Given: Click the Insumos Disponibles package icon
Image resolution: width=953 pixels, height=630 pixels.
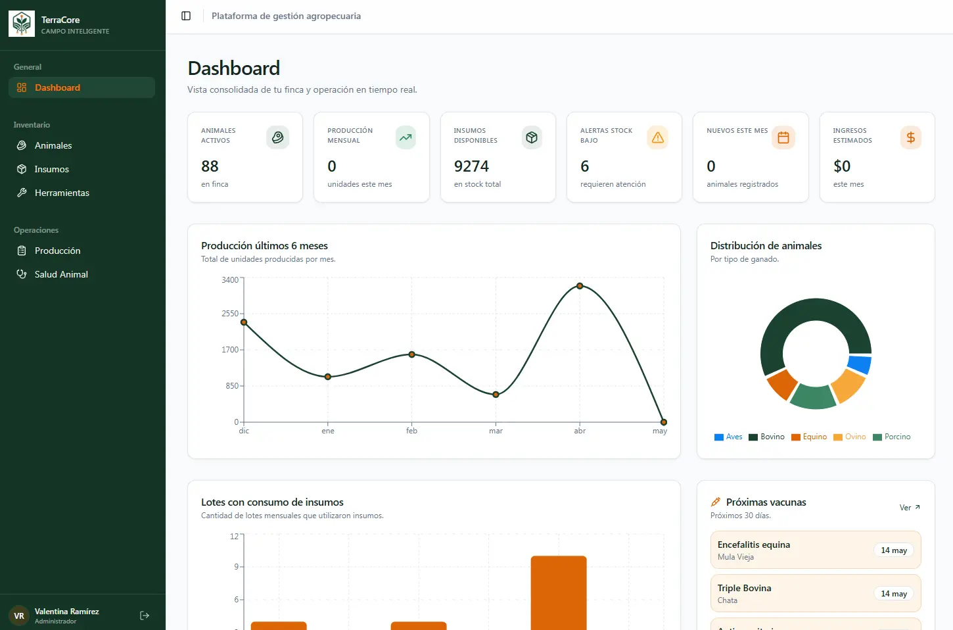Looking at the screenshot, I should [532, 137].
